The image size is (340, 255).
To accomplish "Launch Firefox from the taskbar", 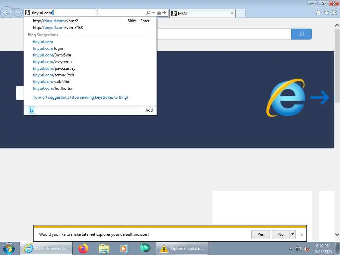I will click(x=83, y=248).
